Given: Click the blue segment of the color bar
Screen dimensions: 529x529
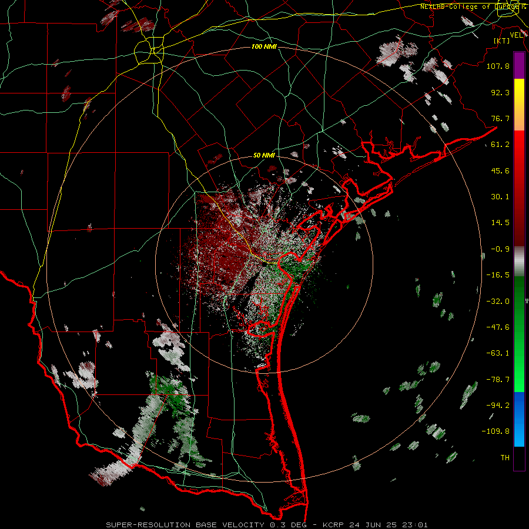Looking at the screenshot, I should coord(519,419).
